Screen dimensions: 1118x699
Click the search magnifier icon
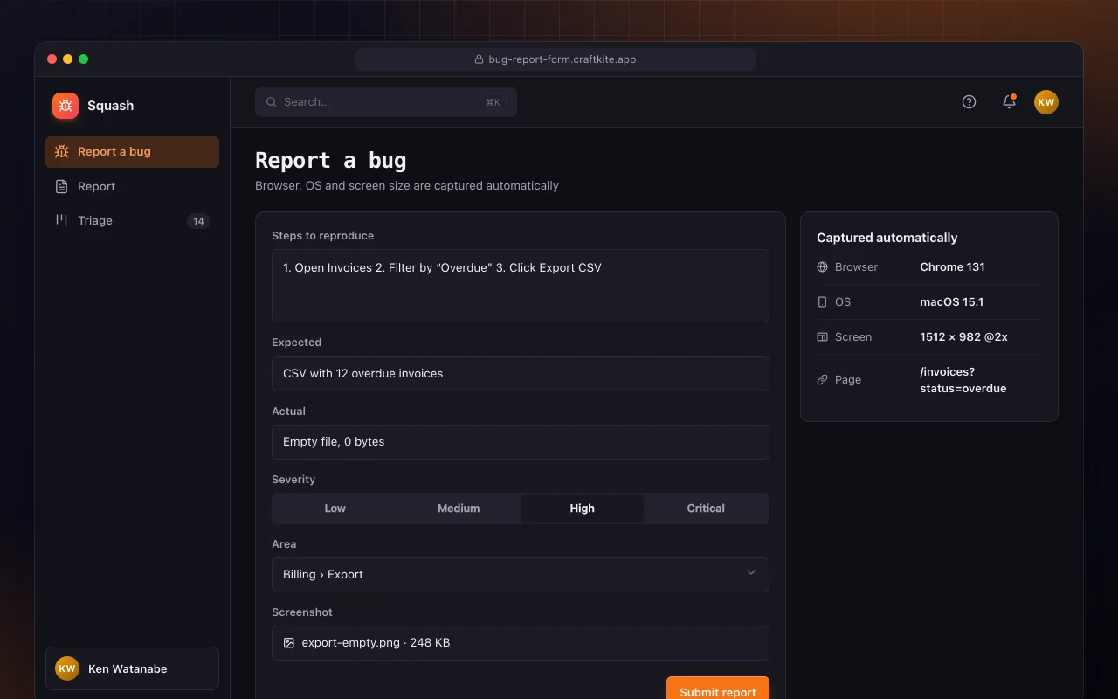click(x=272, y=102)
